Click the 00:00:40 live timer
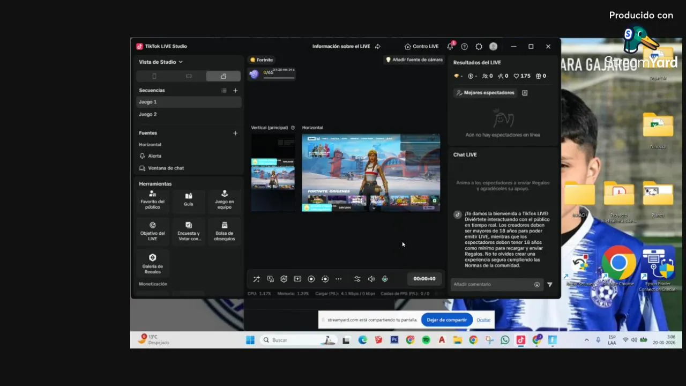The image size is (686, 386). click(424, 279)
